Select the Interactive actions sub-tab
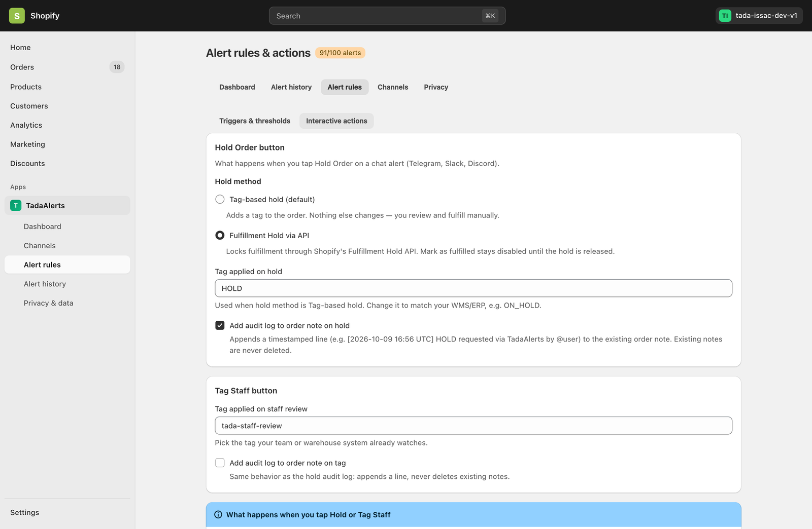This screenshot has height=529, width=812. click(336, 121)
